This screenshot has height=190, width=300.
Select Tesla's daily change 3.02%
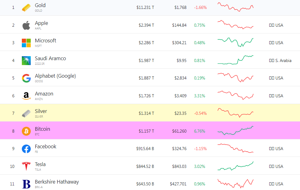pyautogui.click(x=199, y=166)
